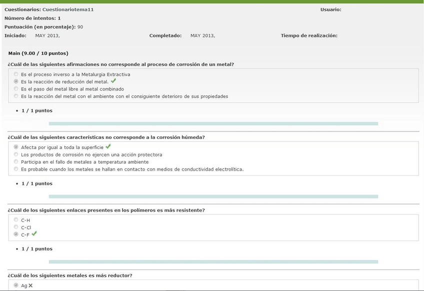
Task: Open the Cuestionariotema11 link
Action: pos(68,9)
